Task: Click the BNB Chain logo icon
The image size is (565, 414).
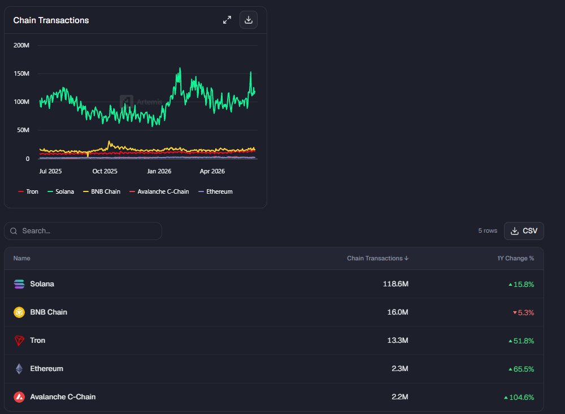Action: [x=19, y=312]
